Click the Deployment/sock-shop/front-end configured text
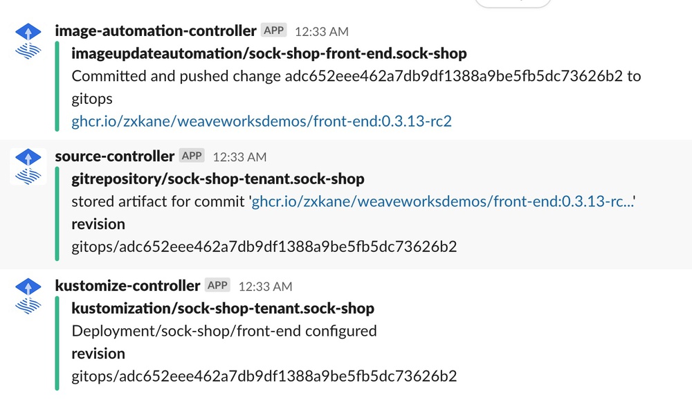 pyautogui.click(x=224, y=331)
